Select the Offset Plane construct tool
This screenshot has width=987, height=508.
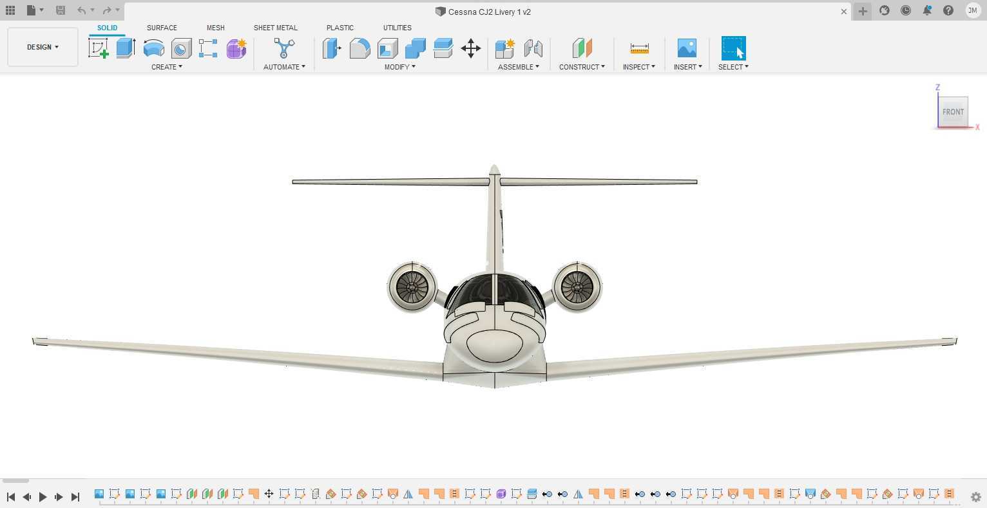(582, 48)
